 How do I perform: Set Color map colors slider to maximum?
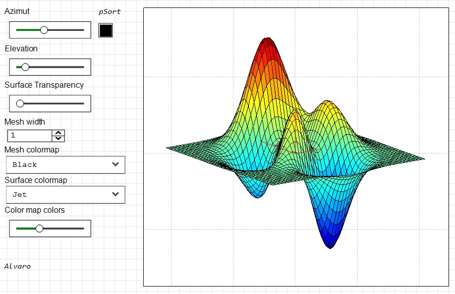click(x=83, y=229)
